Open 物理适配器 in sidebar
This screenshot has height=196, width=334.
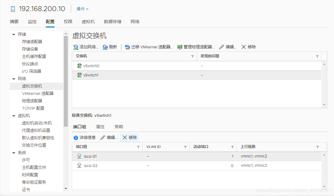[32, 101]
